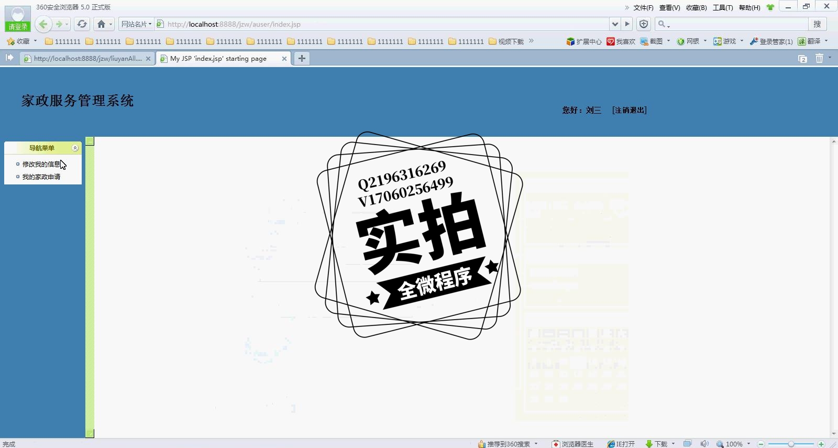Screen dimensions: 838x448
Task: Click the zoom in plus button
Action: coord(821,444)
